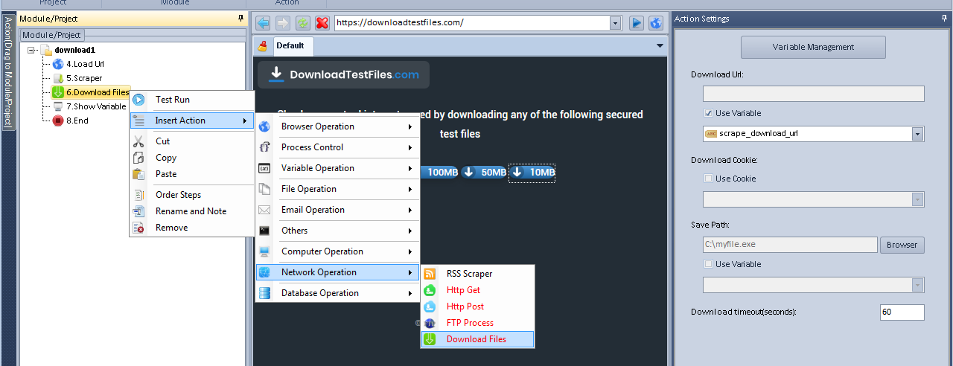Click the 10MB download icon button
Image resolution: width=953 pixels, height=366 pixels.
click(x=532, y=173)
